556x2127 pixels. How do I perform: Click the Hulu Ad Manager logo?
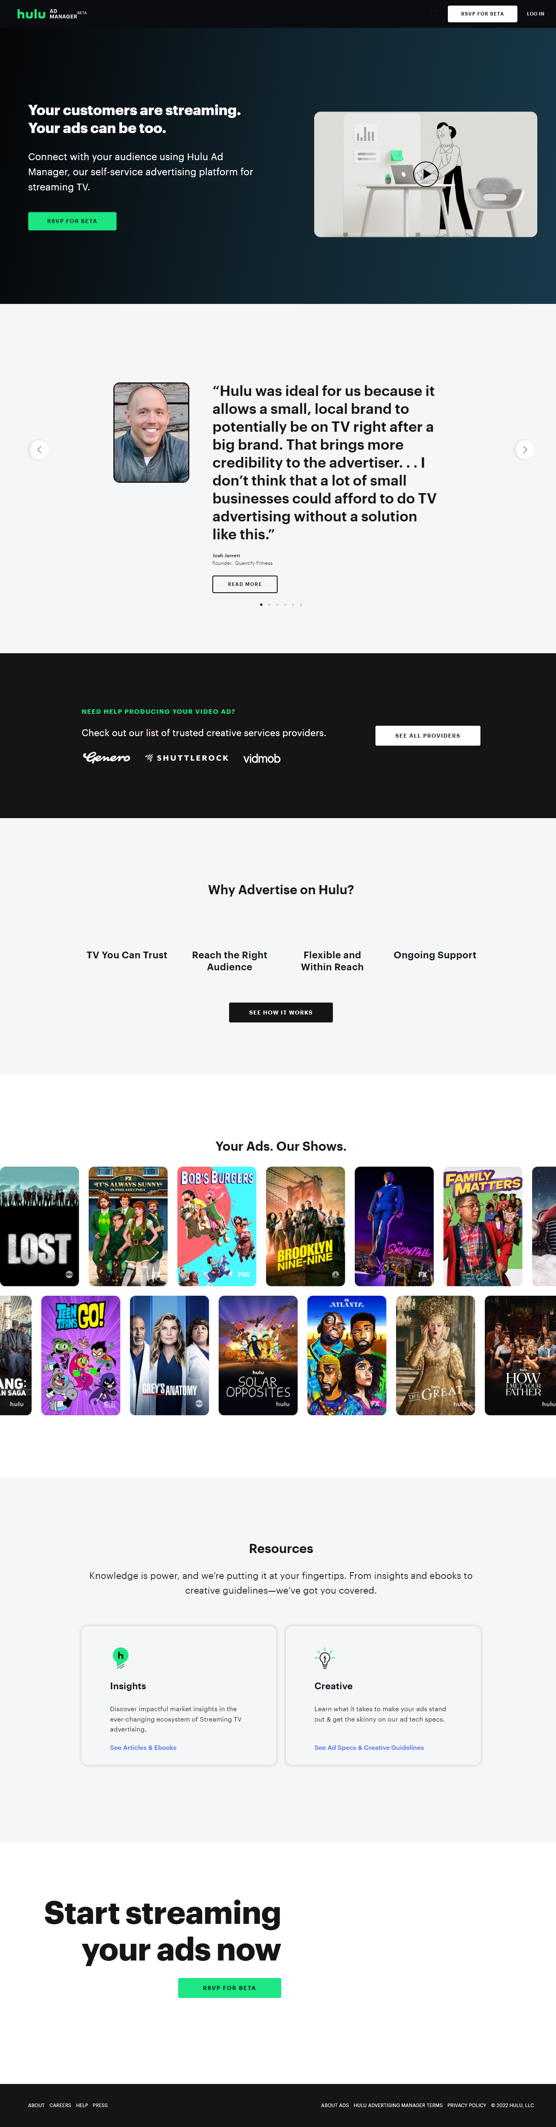(x=51, y=14)
